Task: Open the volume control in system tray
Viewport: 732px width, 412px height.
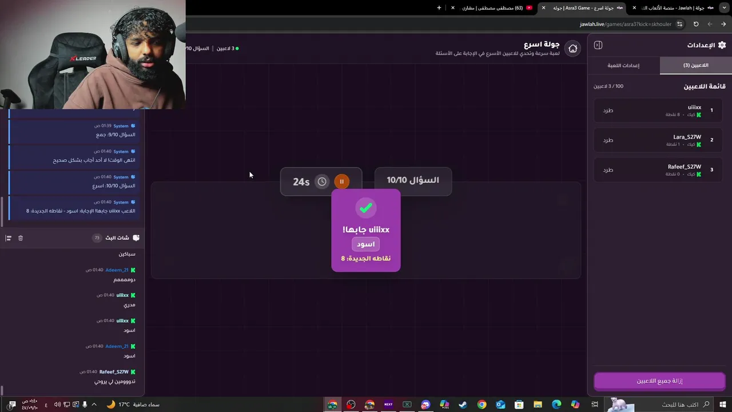Action: click(57, 405)
